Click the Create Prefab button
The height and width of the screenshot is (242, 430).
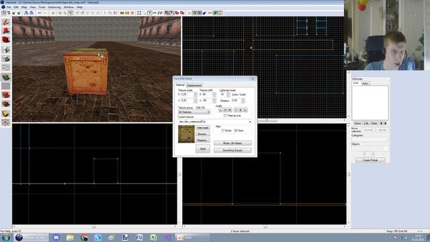370,160
